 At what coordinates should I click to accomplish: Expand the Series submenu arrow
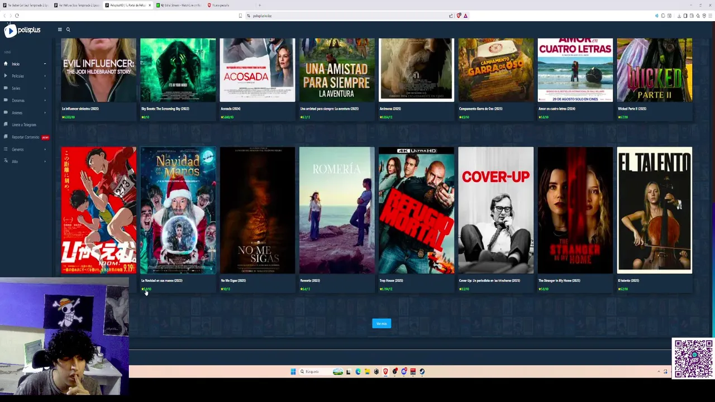click(x=45, y=88)
